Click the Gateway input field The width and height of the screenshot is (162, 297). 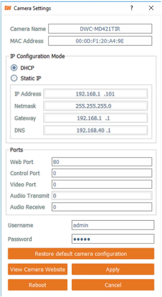click(95, 118)
